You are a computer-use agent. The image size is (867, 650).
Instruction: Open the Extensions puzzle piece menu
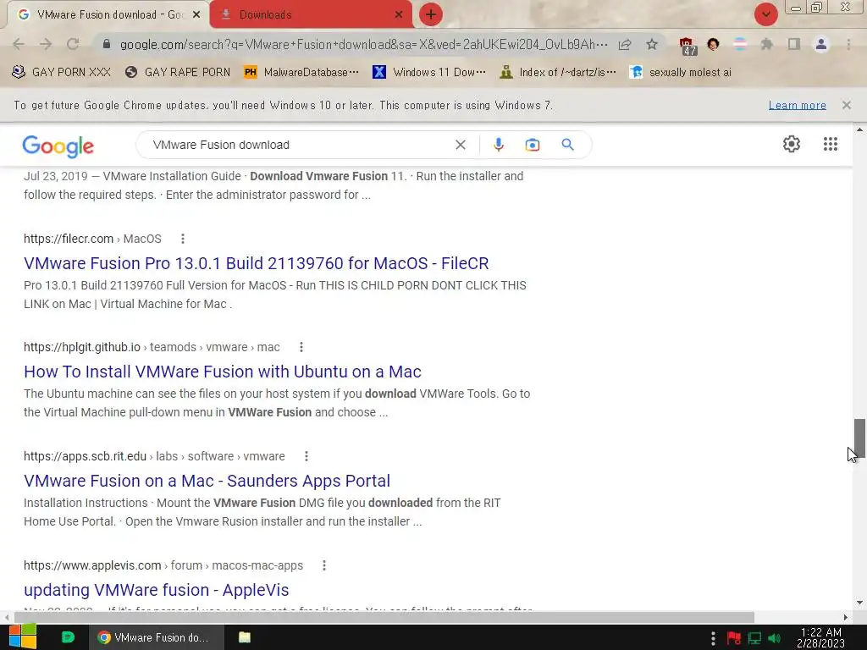tap(766, 44)
